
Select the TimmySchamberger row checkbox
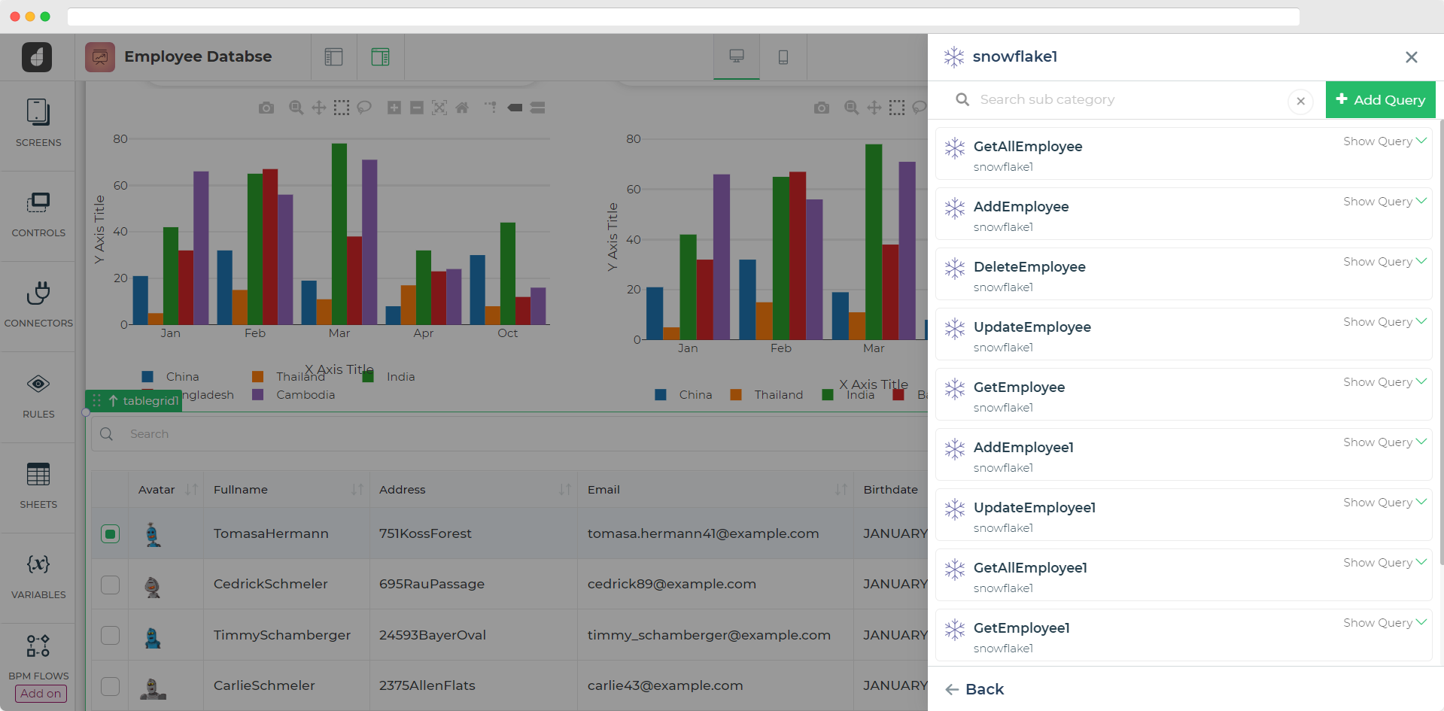click(x=111, y=636)
